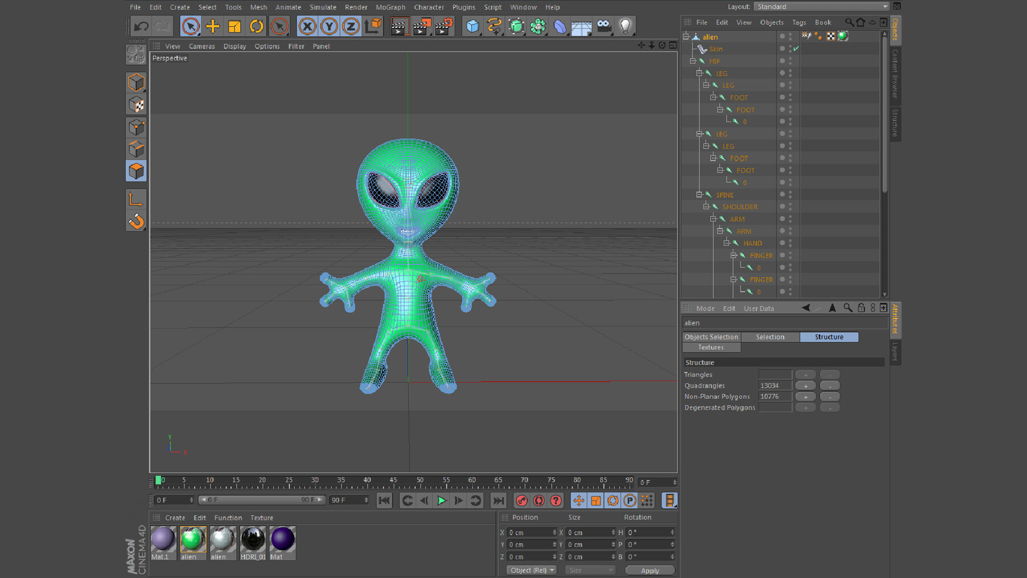The height and width of the screenshot is (578, 1027).
Task: Lock the Y axis with the Y toolbar icon
Action: point(329,26)
